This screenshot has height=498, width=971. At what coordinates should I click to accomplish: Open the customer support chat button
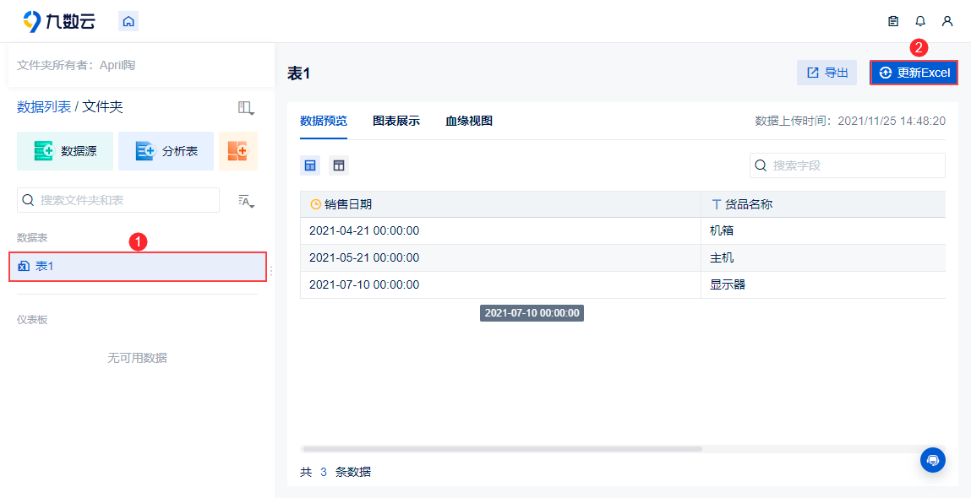point(933,460)
